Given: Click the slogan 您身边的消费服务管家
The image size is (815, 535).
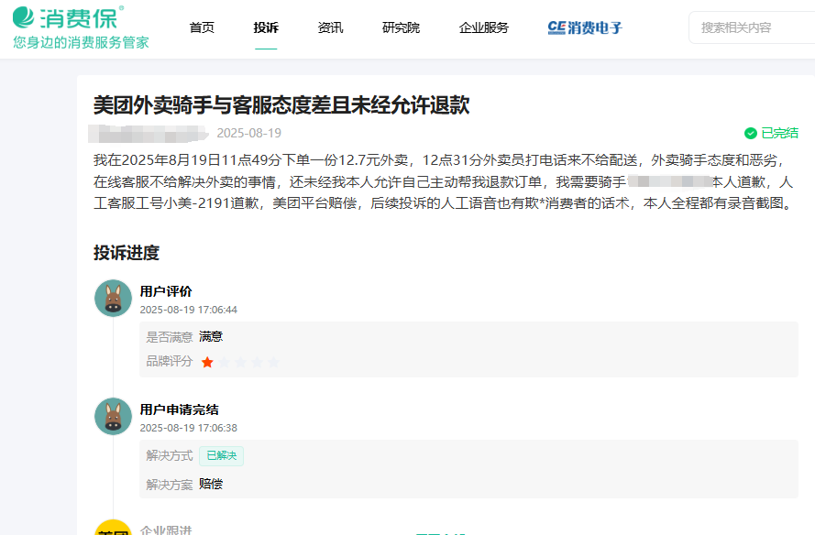Looking at the screenshot, I should point(81,42).
